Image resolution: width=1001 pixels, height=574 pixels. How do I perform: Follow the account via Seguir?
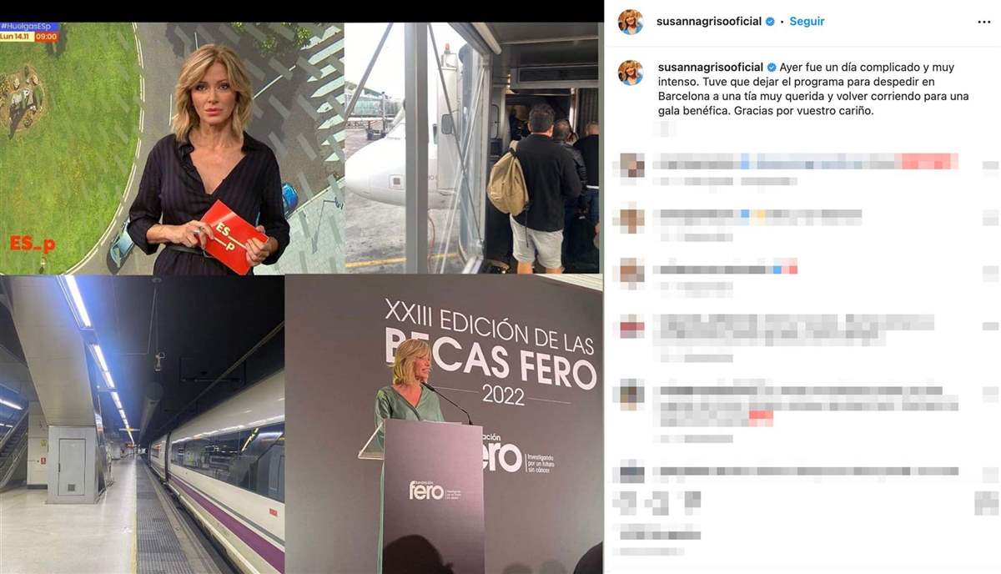pos(807,22)
